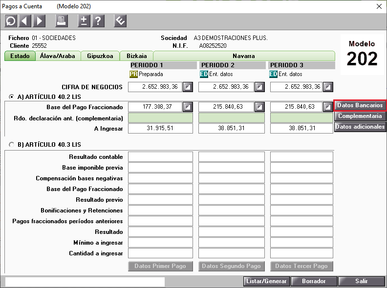The height and width of the screenshot is (288, 387).
Task: Switch to the Álava/Araba tab
Action: (x=58, y=56)
